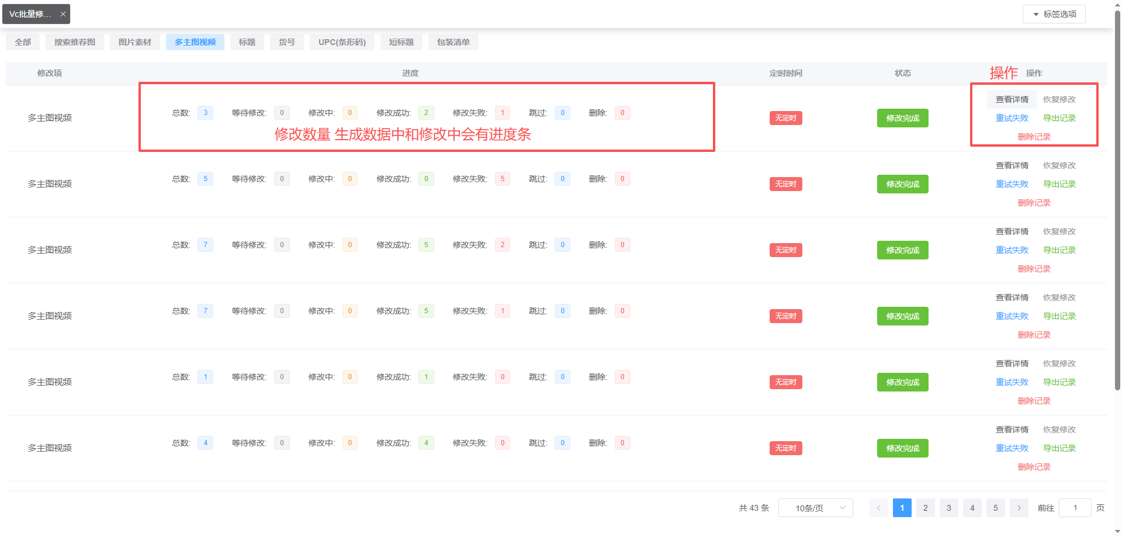
Task: Export records via 导出记录 in third row
Action: pyautogui.click(x=1059, y=250)
